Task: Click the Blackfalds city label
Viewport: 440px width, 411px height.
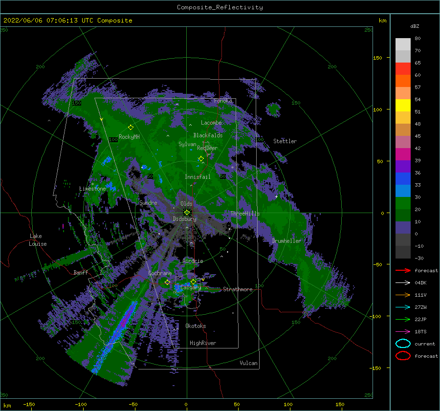Action: (x=208, y=135)
